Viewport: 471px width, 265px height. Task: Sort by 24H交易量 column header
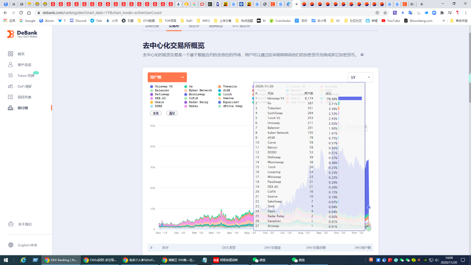(272, 248)
